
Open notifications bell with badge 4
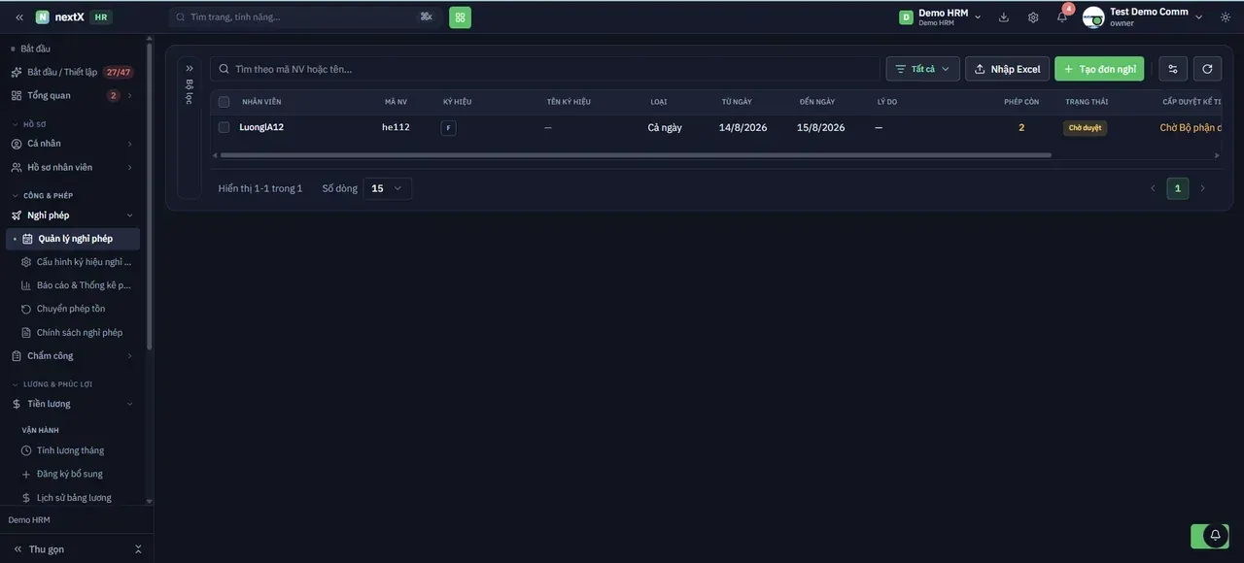point(1062,17)
